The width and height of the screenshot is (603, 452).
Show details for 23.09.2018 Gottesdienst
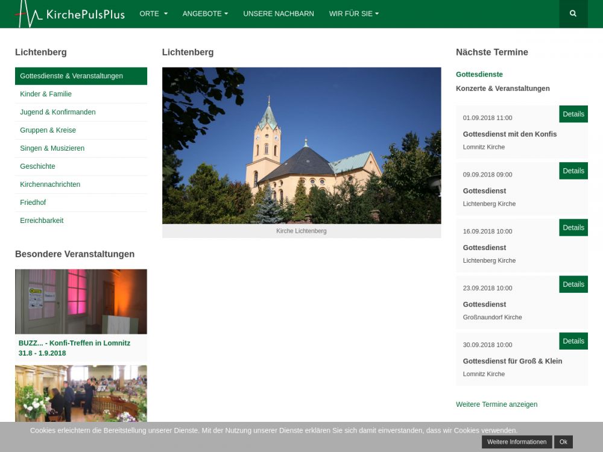(573, 284)
